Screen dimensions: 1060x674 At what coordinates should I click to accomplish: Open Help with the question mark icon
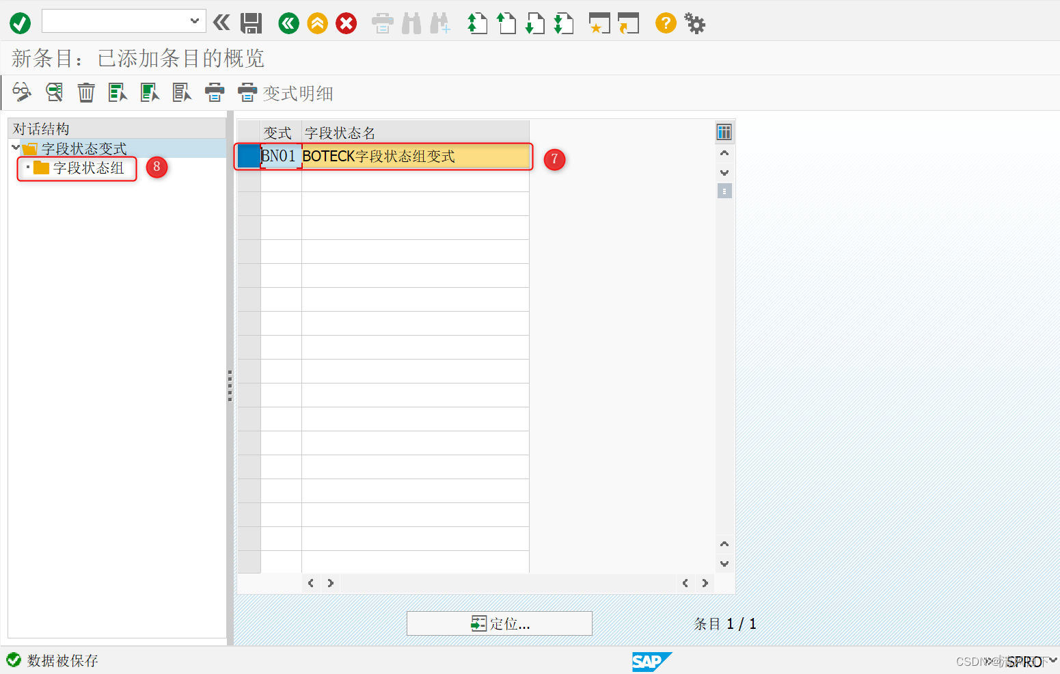point(666,23)
